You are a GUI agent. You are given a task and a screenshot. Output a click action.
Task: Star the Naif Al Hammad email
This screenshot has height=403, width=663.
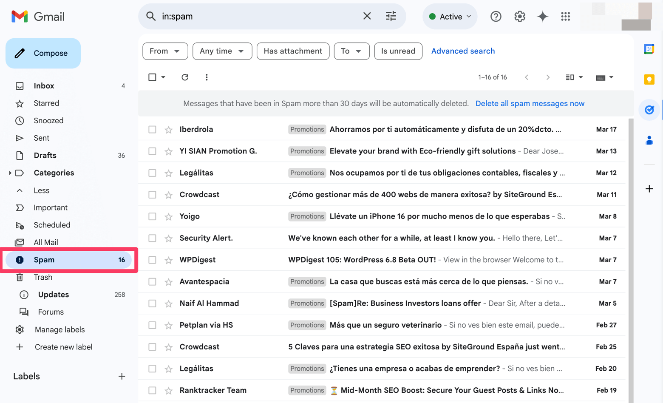click(169, 304)
